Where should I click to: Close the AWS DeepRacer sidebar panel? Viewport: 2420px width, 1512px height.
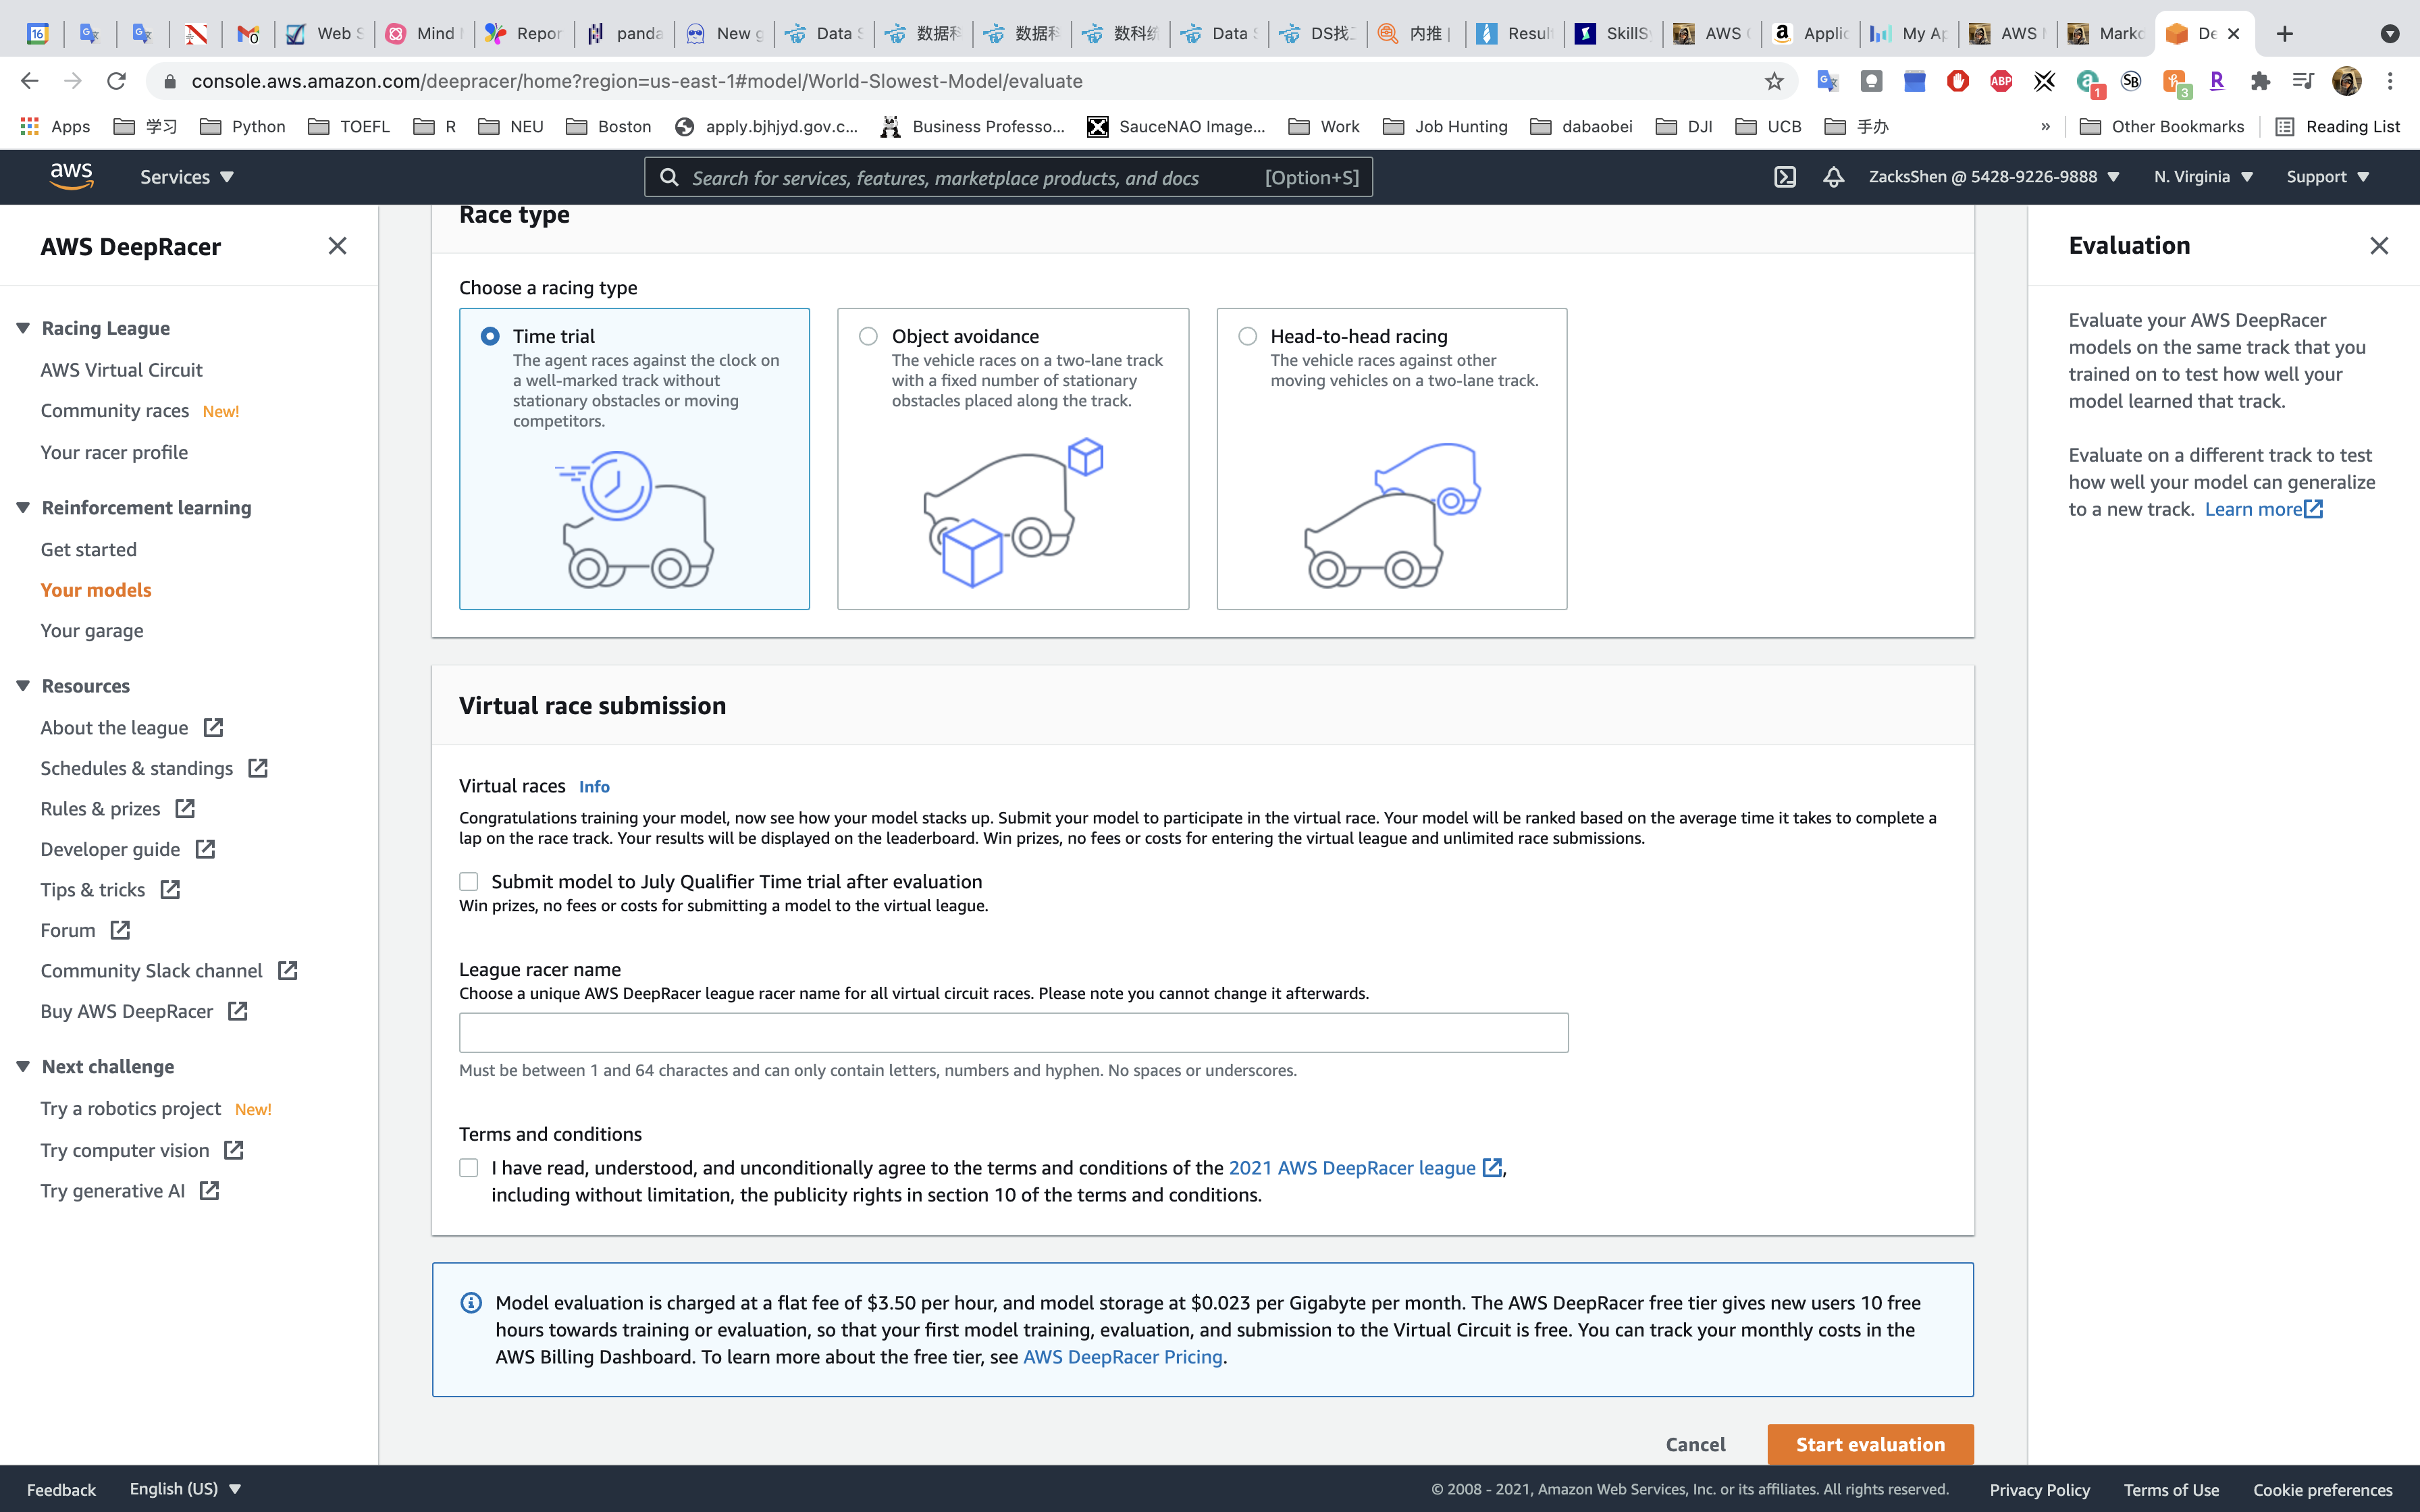337,246
